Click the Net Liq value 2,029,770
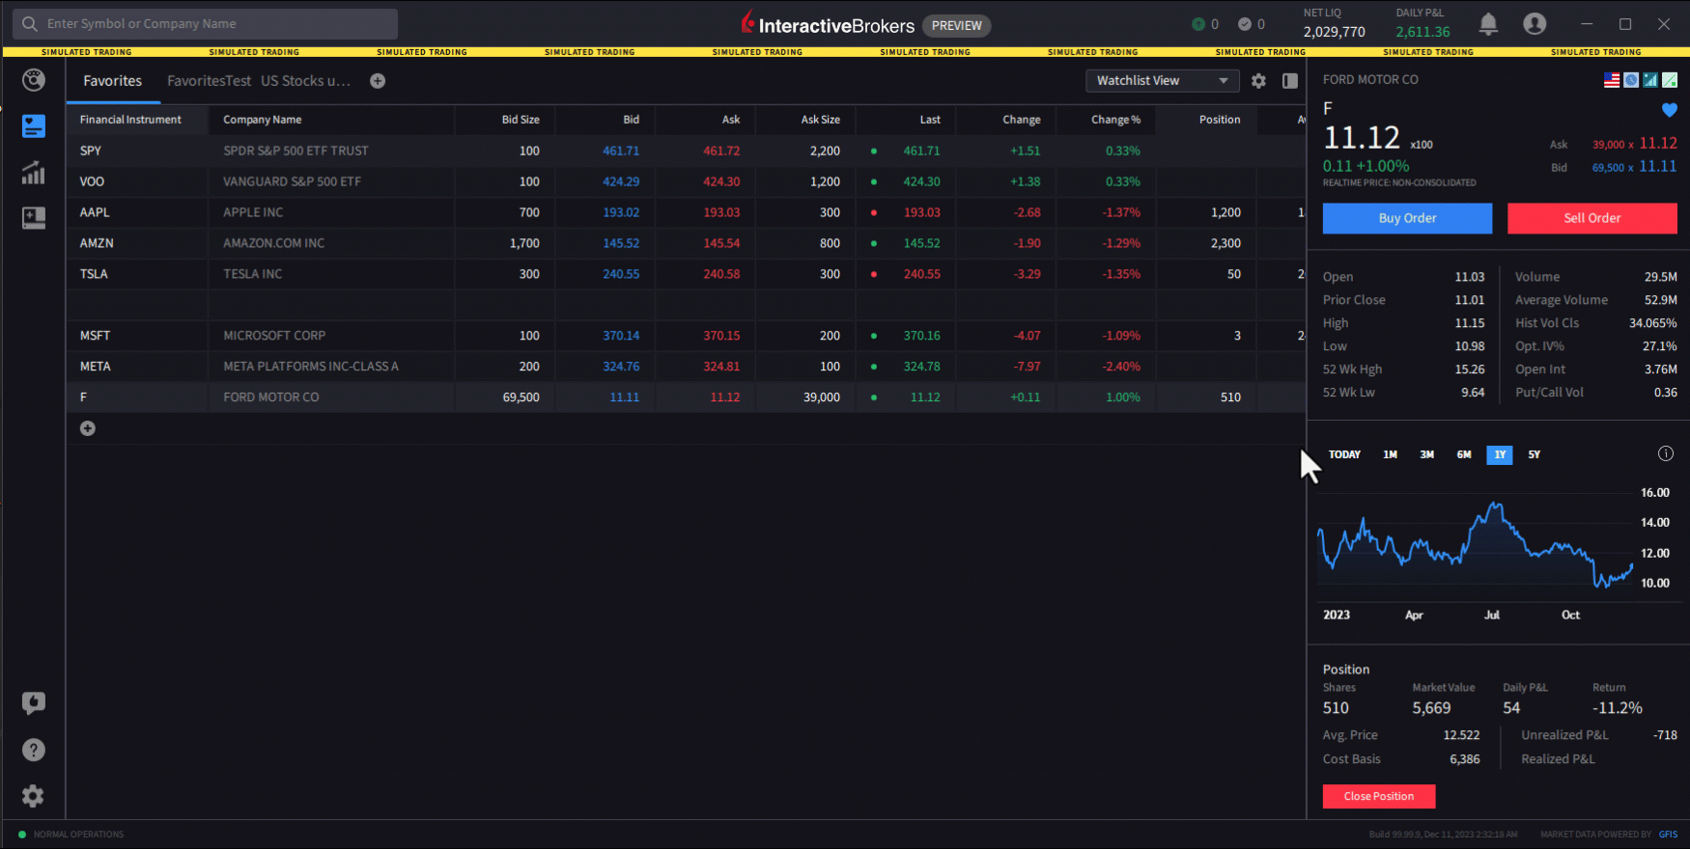The height and width of the screenshot is (849, 1690). click(1334, 32)
